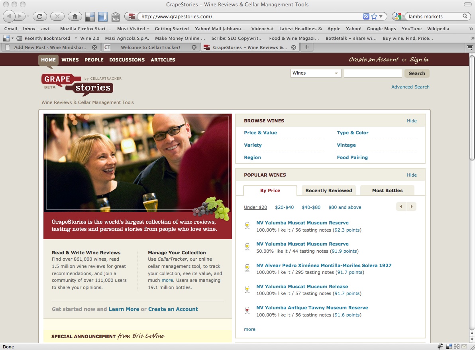Click the Sign In link
Screen dimensions: 475x350
(419, 60)
